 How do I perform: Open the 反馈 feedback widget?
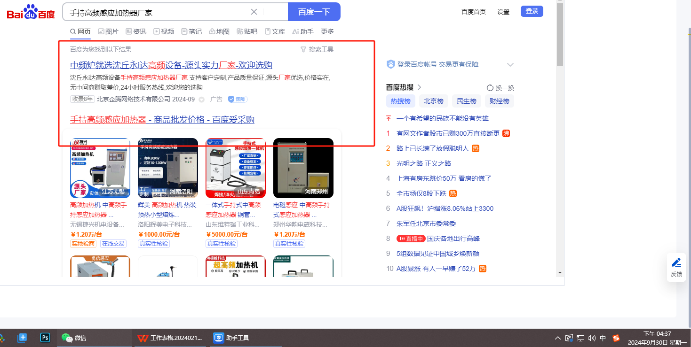(676, 267)
